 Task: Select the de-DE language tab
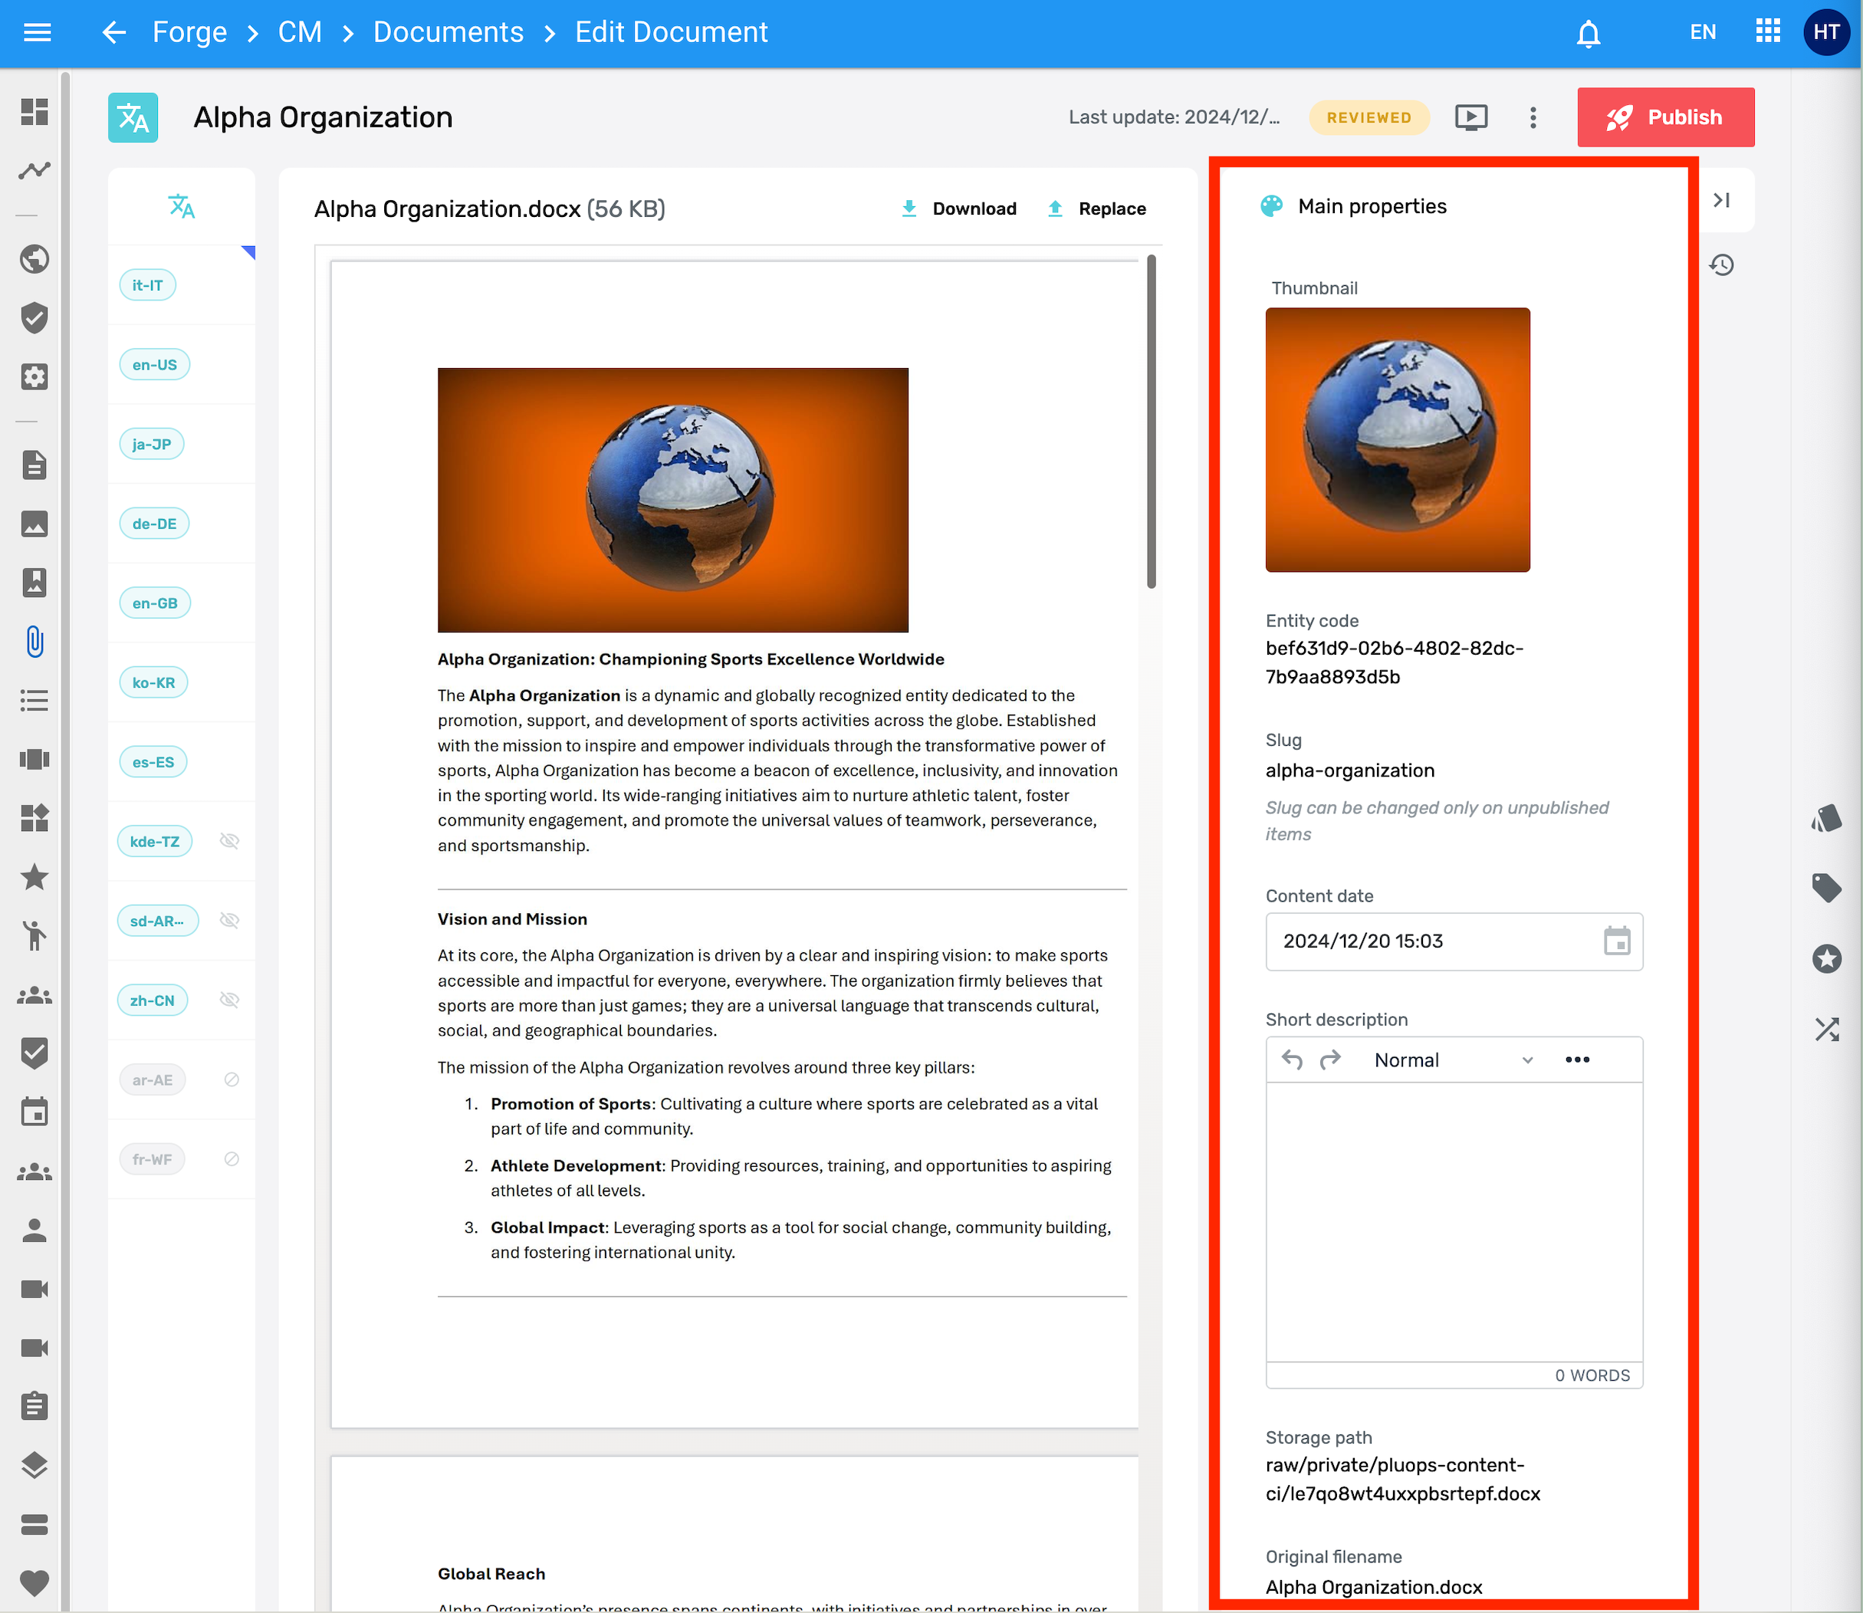(x=154, y=524)
